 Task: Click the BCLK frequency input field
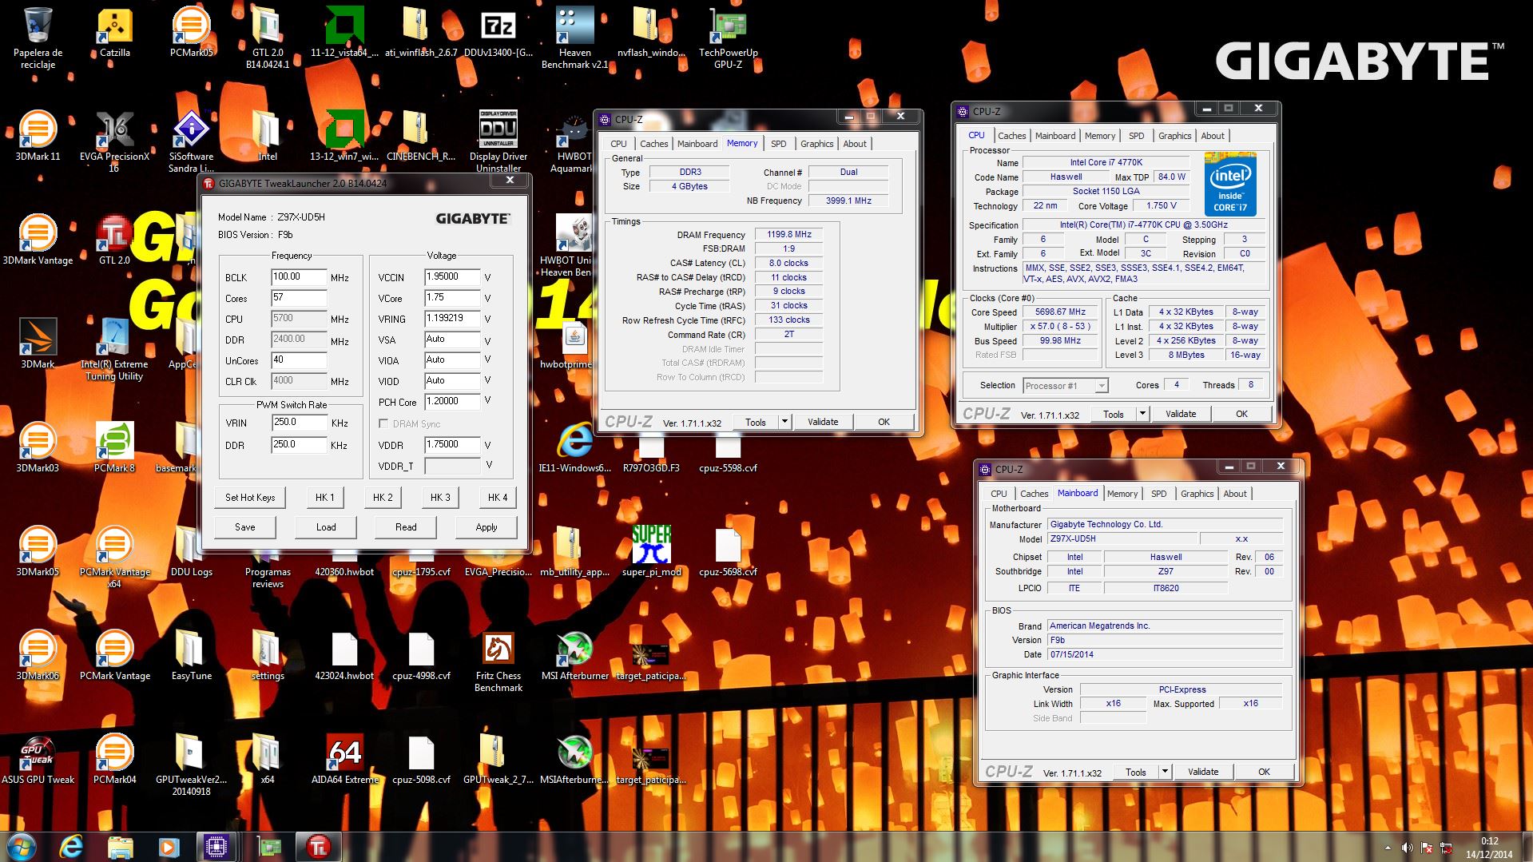pos(299,277)
